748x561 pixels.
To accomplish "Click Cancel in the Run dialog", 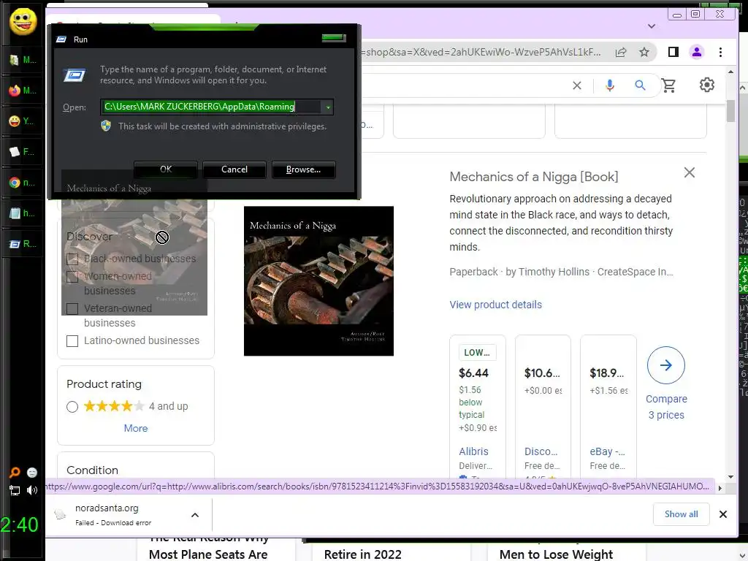I will [x=234, y=169].
